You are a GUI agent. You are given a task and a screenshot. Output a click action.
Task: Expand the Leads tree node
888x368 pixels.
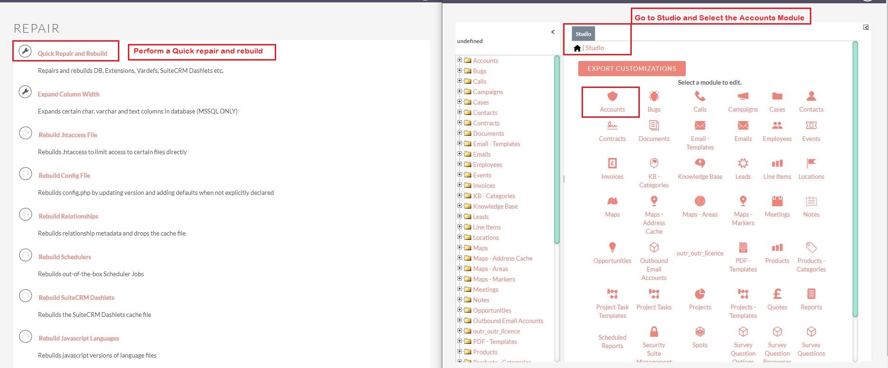[x=459, y=216]
